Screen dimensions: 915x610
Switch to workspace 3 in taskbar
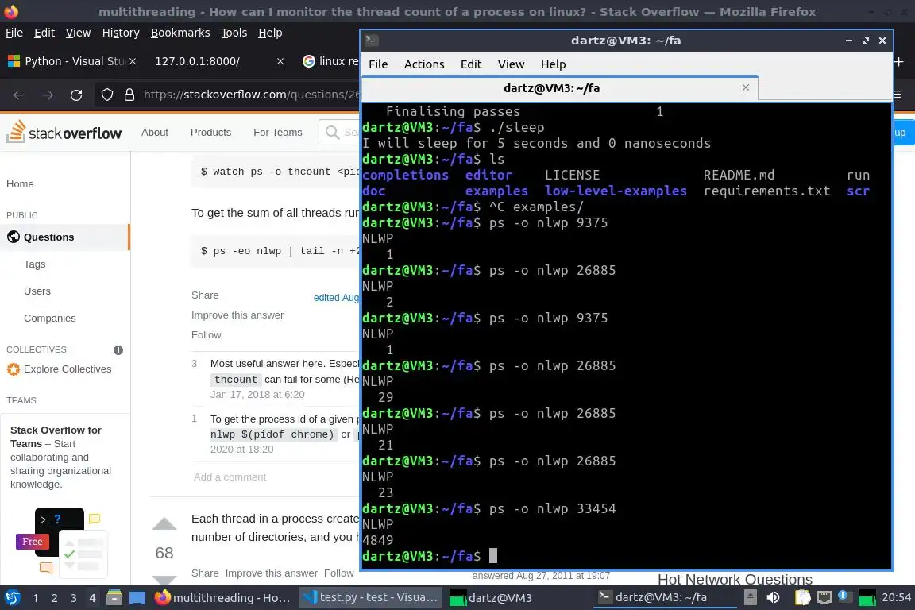tap(74, 598)
